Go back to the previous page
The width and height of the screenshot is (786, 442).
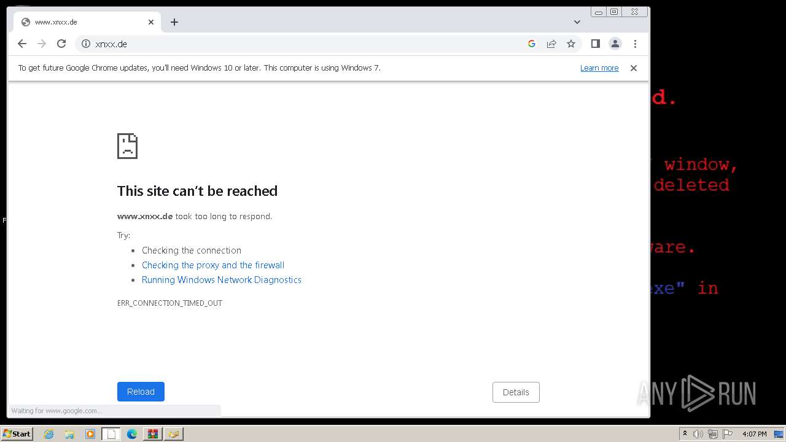pos(22,44)
